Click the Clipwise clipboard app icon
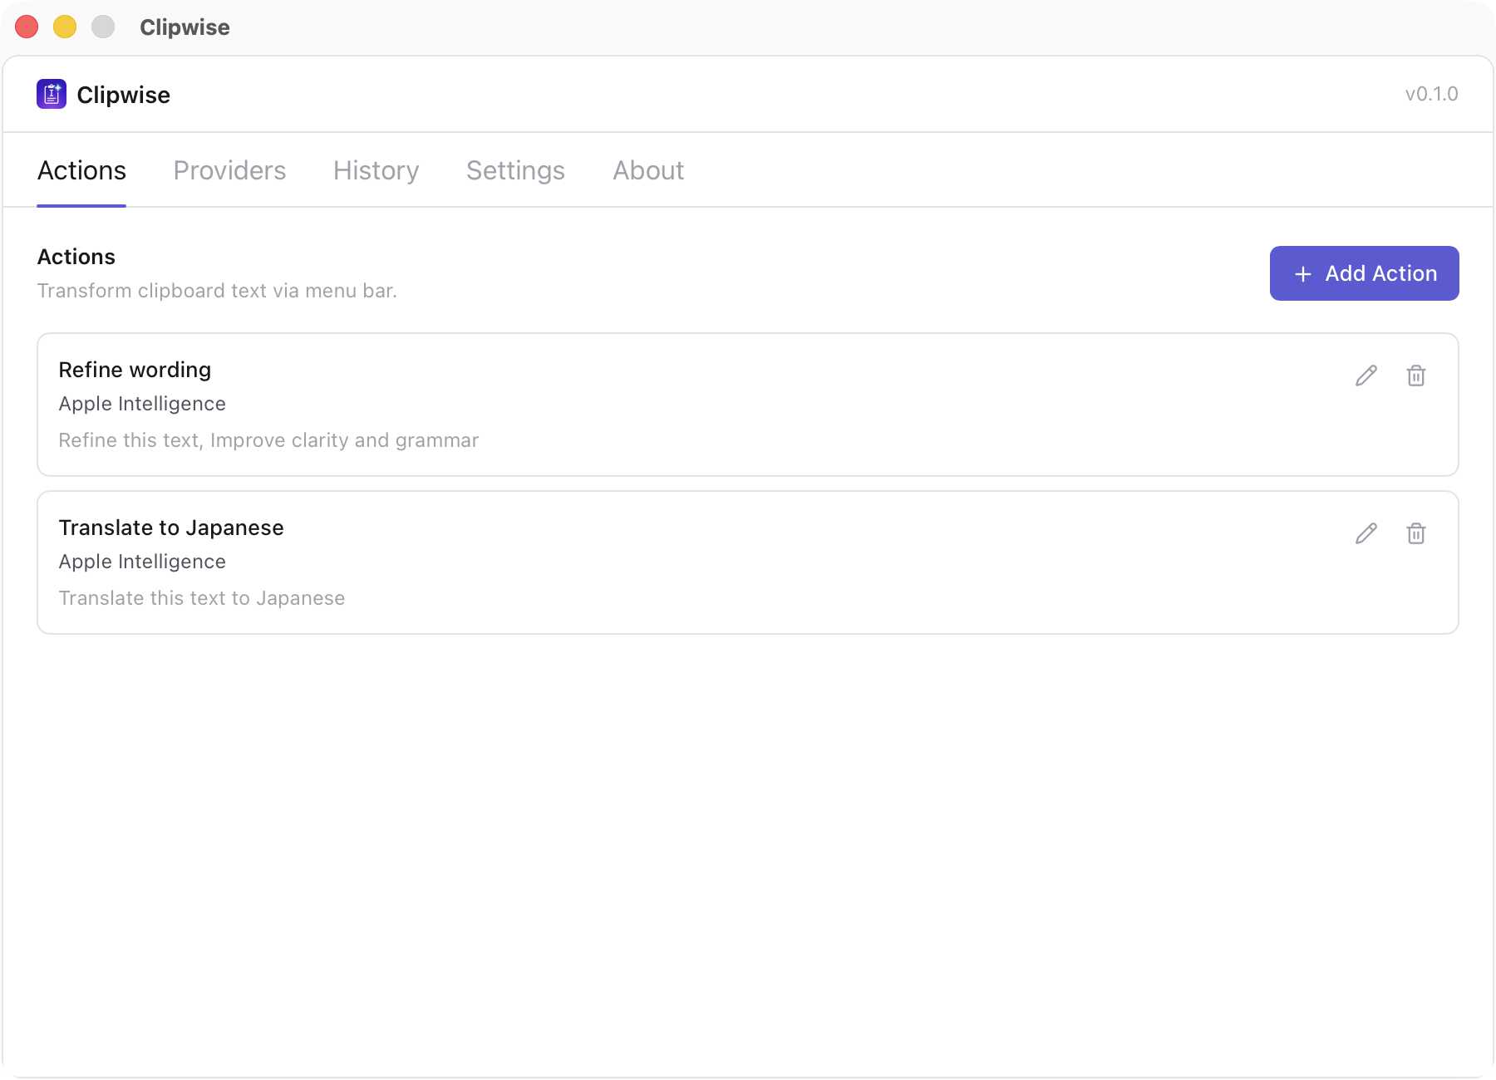1496x1080 pixels. click(x=51, y=94)
